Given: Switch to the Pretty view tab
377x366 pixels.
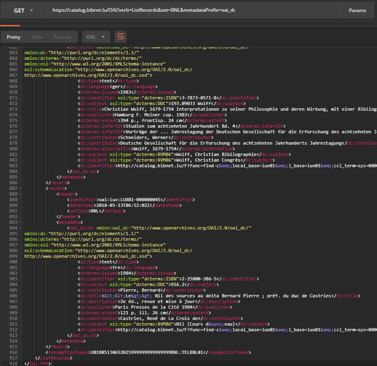Looking at the screenshot, I should pyautogui.click(x=13, y=37).
